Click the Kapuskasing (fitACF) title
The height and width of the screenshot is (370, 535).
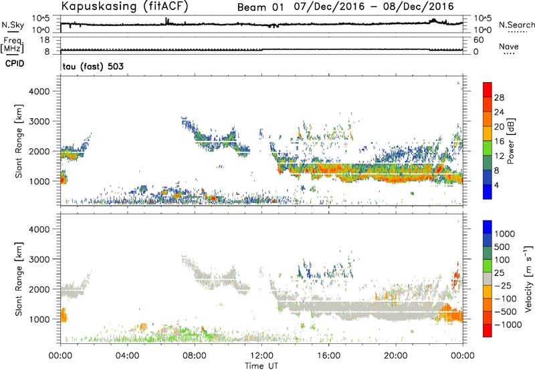coord(124,6)
